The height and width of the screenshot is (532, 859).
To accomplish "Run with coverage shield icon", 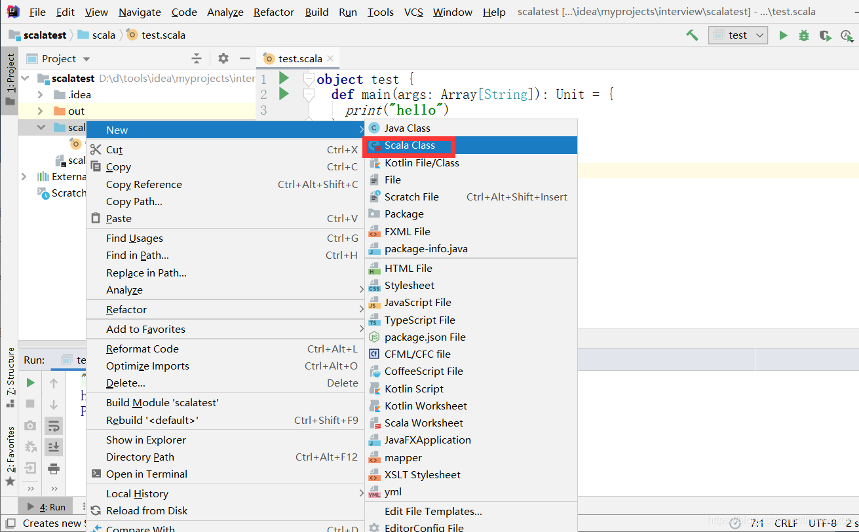I will [x=826, y=35].
